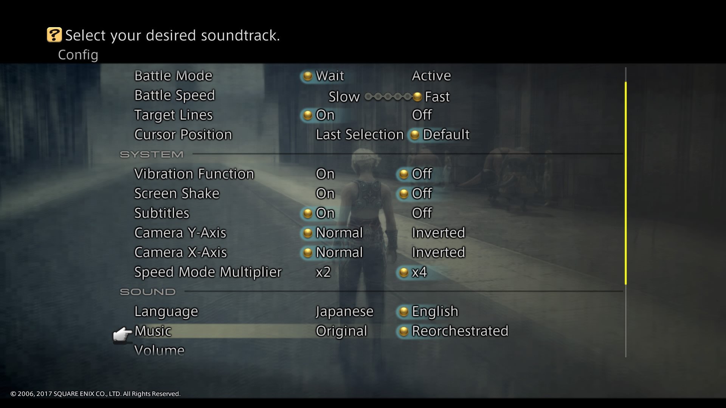The width and height of the screenshot is (726, 408).
Task: Select the Off vibration function option
Action: click(420, 173)
